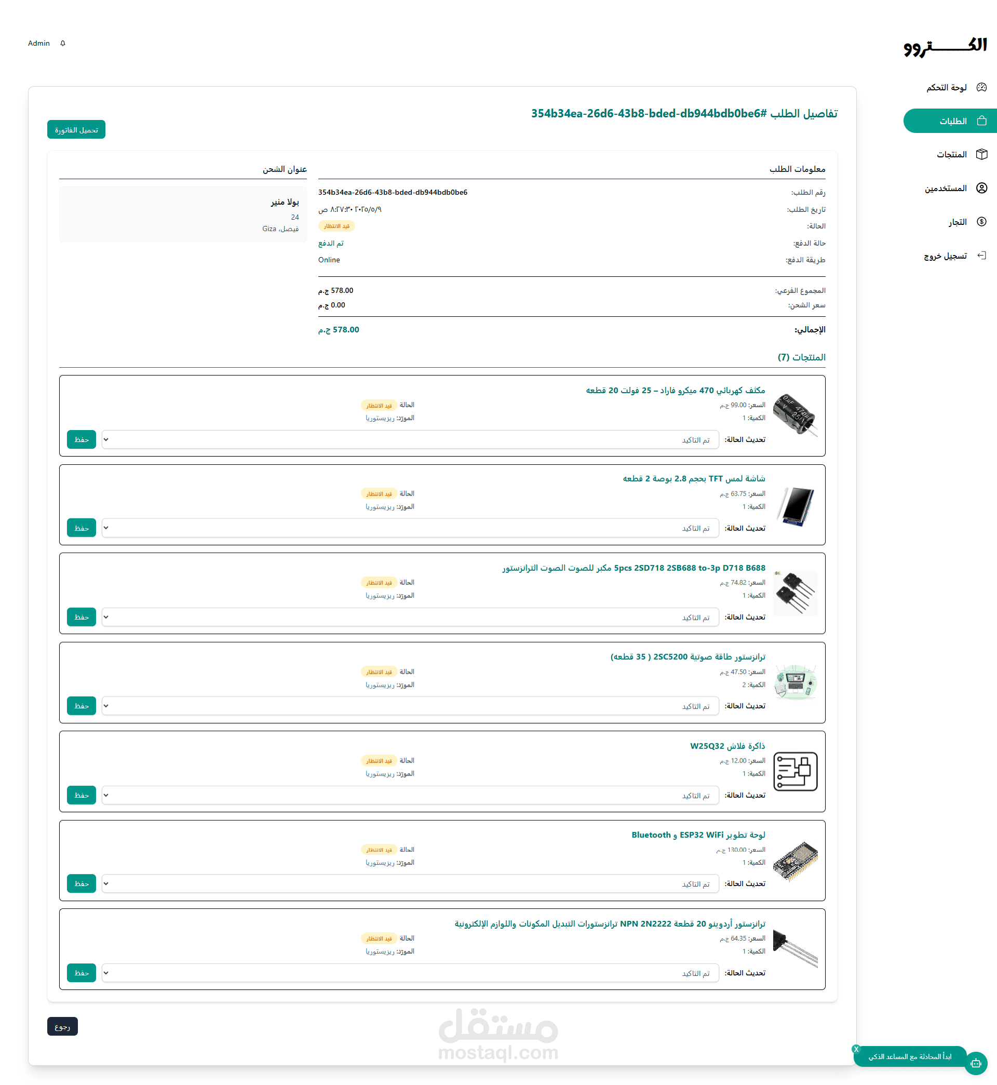Viewport: 997px width, 1085px height.
Task: Click the merchants dollar coin icon
Action: (x=981, y=222)
